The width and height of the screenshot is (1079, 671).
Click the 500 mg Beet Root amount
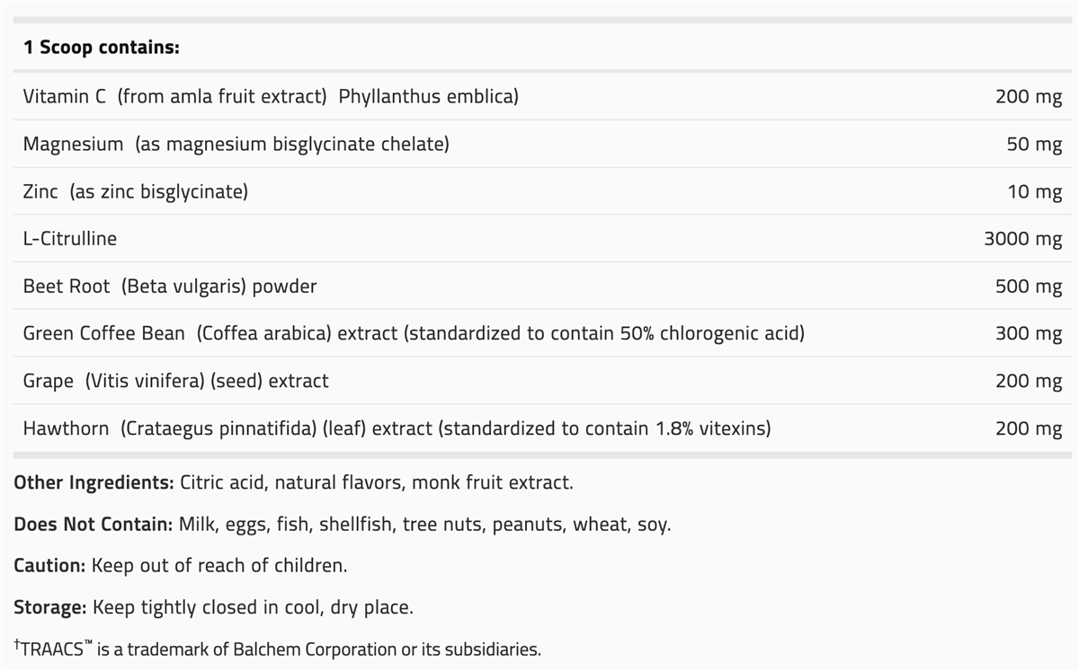[1029, 287]
